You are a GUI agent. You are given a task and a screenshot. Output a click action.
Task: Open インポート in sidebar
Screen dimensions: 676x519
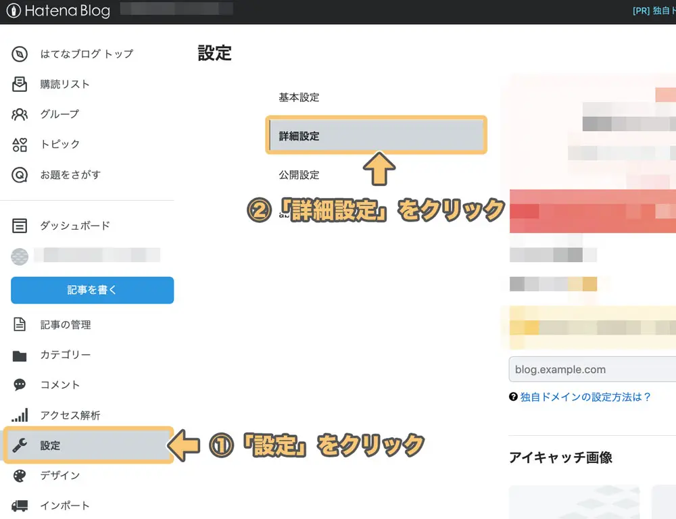65,505
